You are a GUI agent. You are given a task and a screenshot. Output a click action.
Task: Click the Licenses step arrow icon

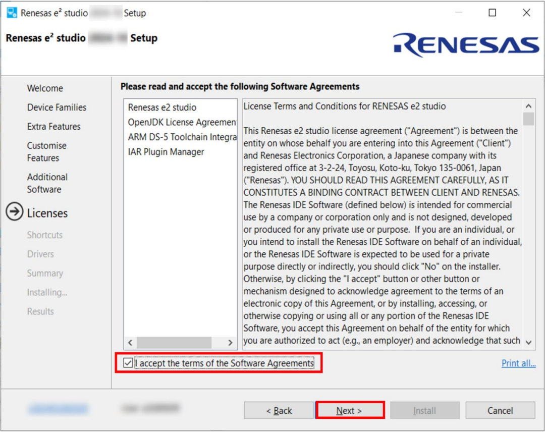click(15, 213)
